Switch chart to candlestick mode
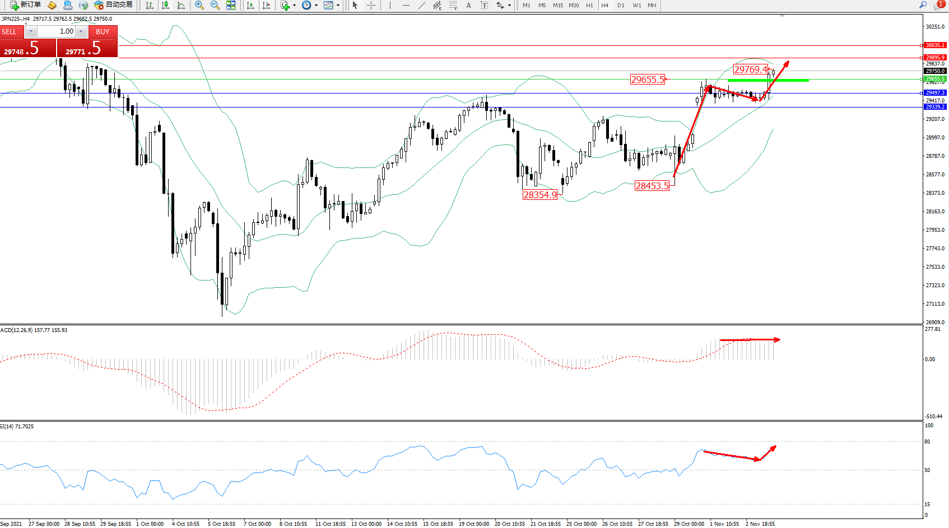This screenshot has height=528, width=949. [x=165, y=5]
